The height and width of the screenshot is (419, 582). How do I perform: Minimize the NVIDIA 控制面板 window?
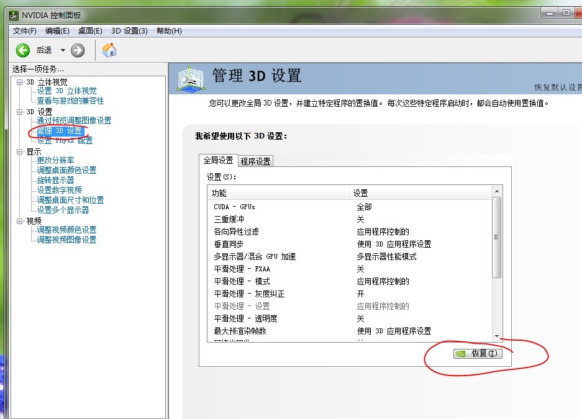point(550,13)
